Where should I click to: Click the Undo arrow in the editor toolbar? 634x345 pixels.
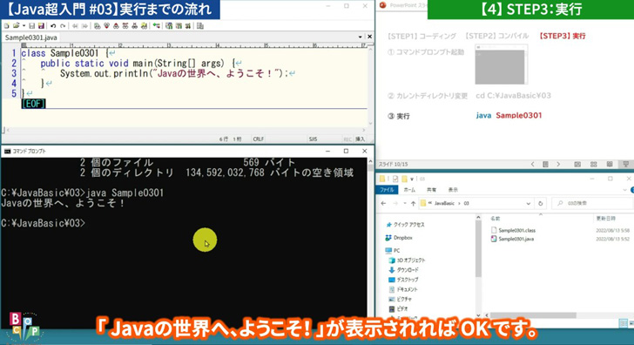(53, 26)
